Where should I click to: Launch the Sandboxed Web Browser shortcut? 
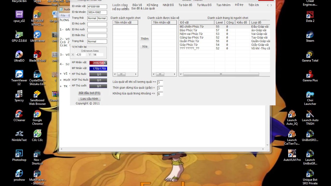[x=37, y=98]
